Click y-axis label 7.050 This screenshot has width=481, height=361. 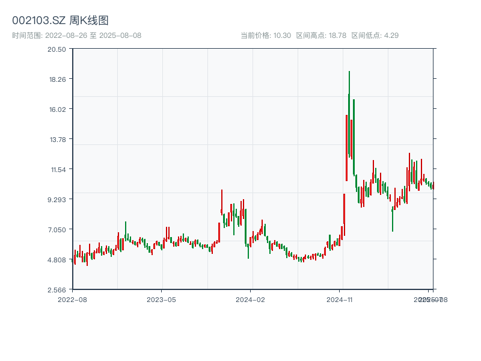click(57, 230)
